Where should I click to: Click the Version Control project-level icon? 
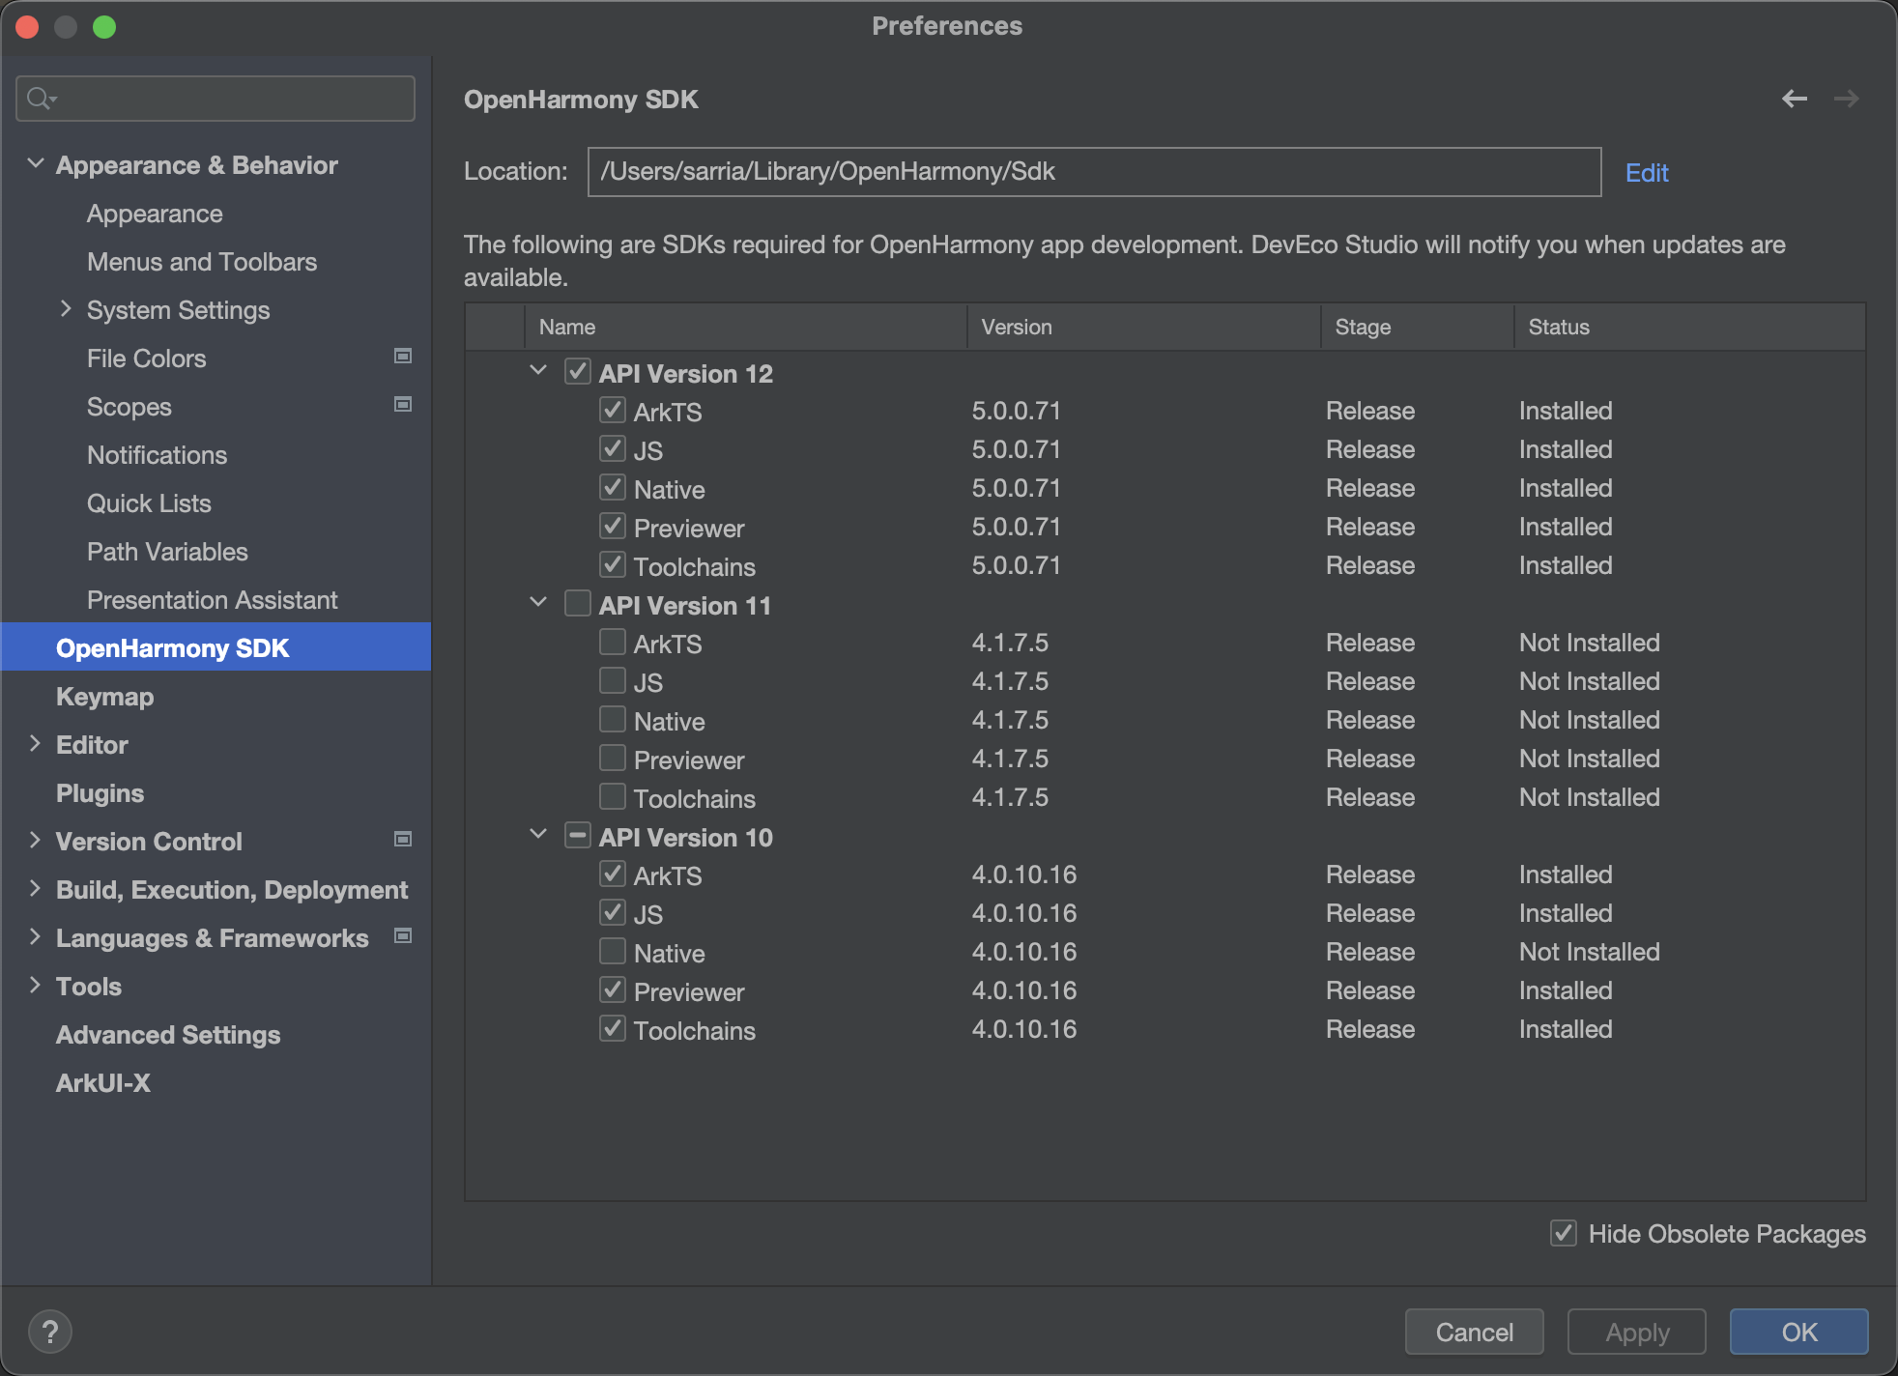coord(403,840)
